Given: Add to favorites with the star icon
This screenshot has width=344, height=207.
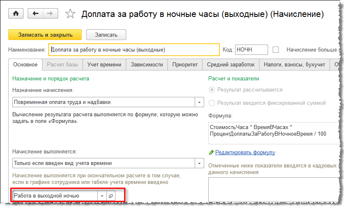Looking at the screenshot, I should coord(70,14).
